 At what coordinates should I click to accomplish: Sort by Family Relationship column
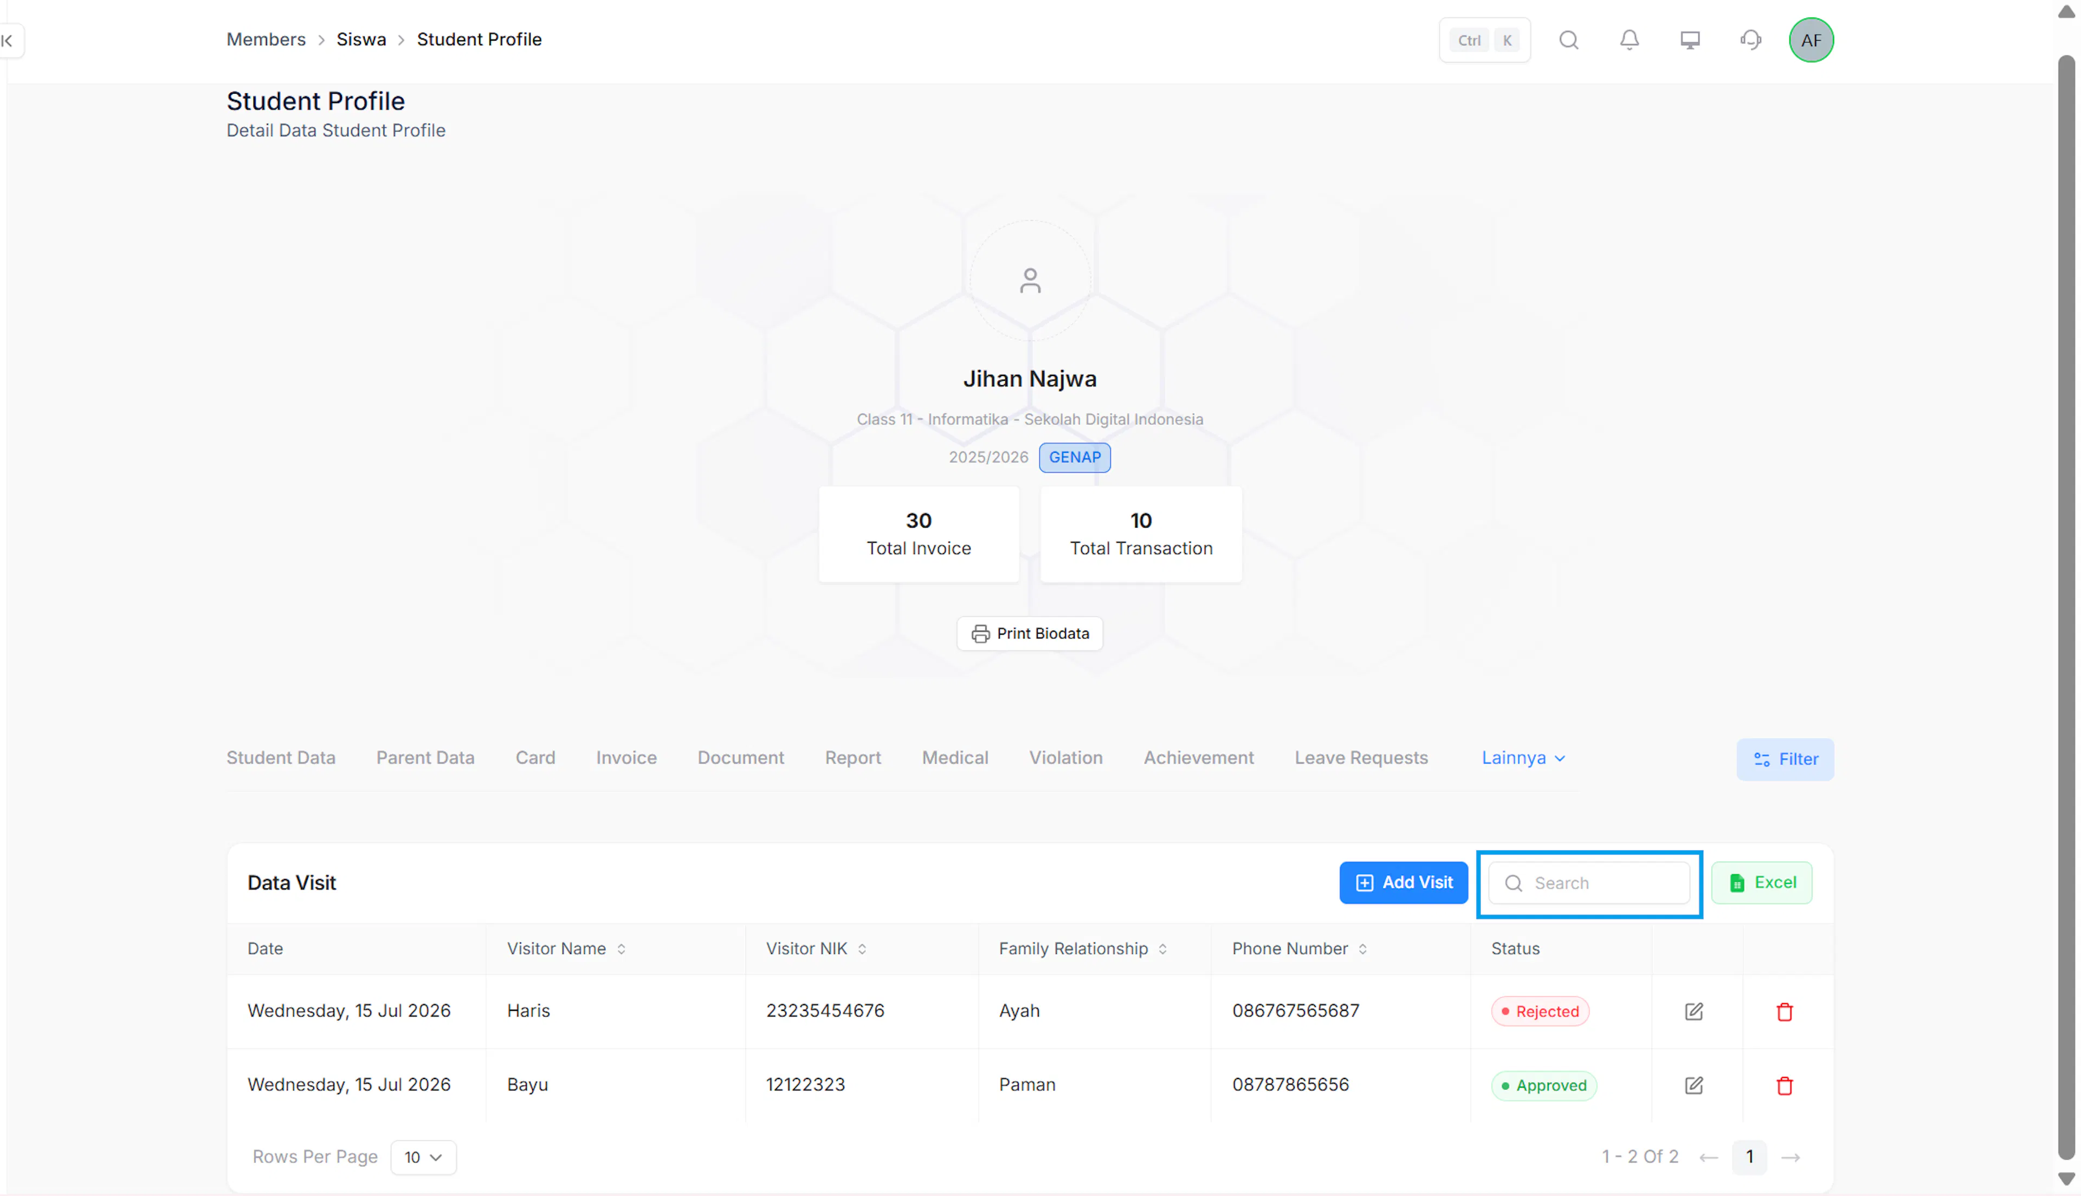(x=1162, y=949)
